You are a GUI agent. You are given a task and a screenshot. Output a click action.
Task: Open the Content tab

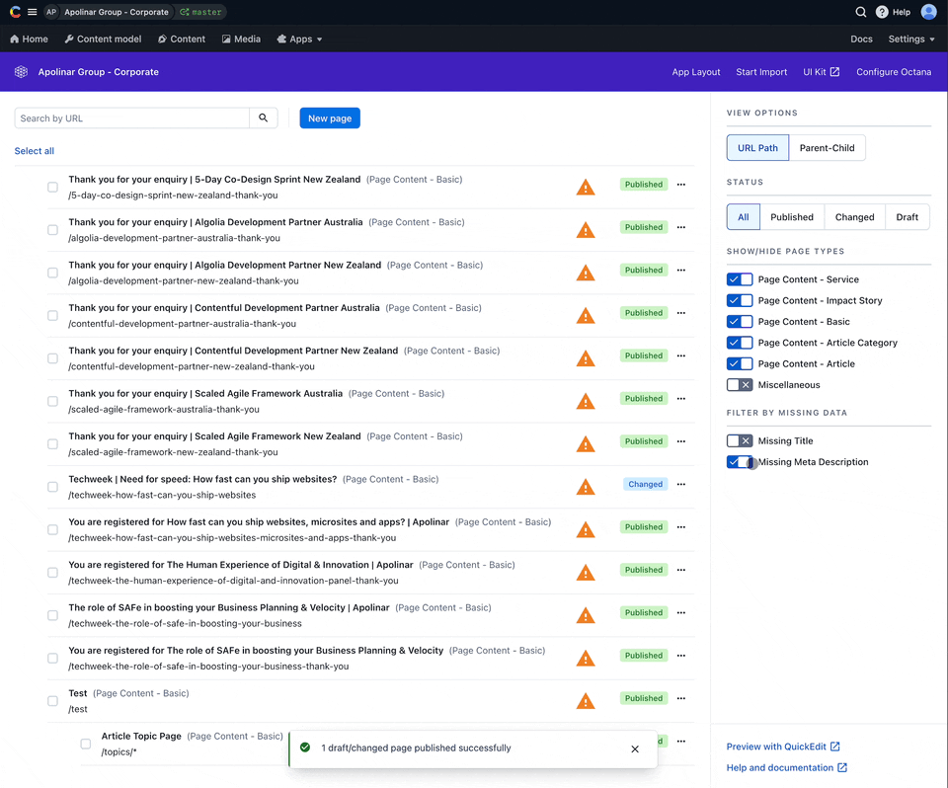click(182, 39)
